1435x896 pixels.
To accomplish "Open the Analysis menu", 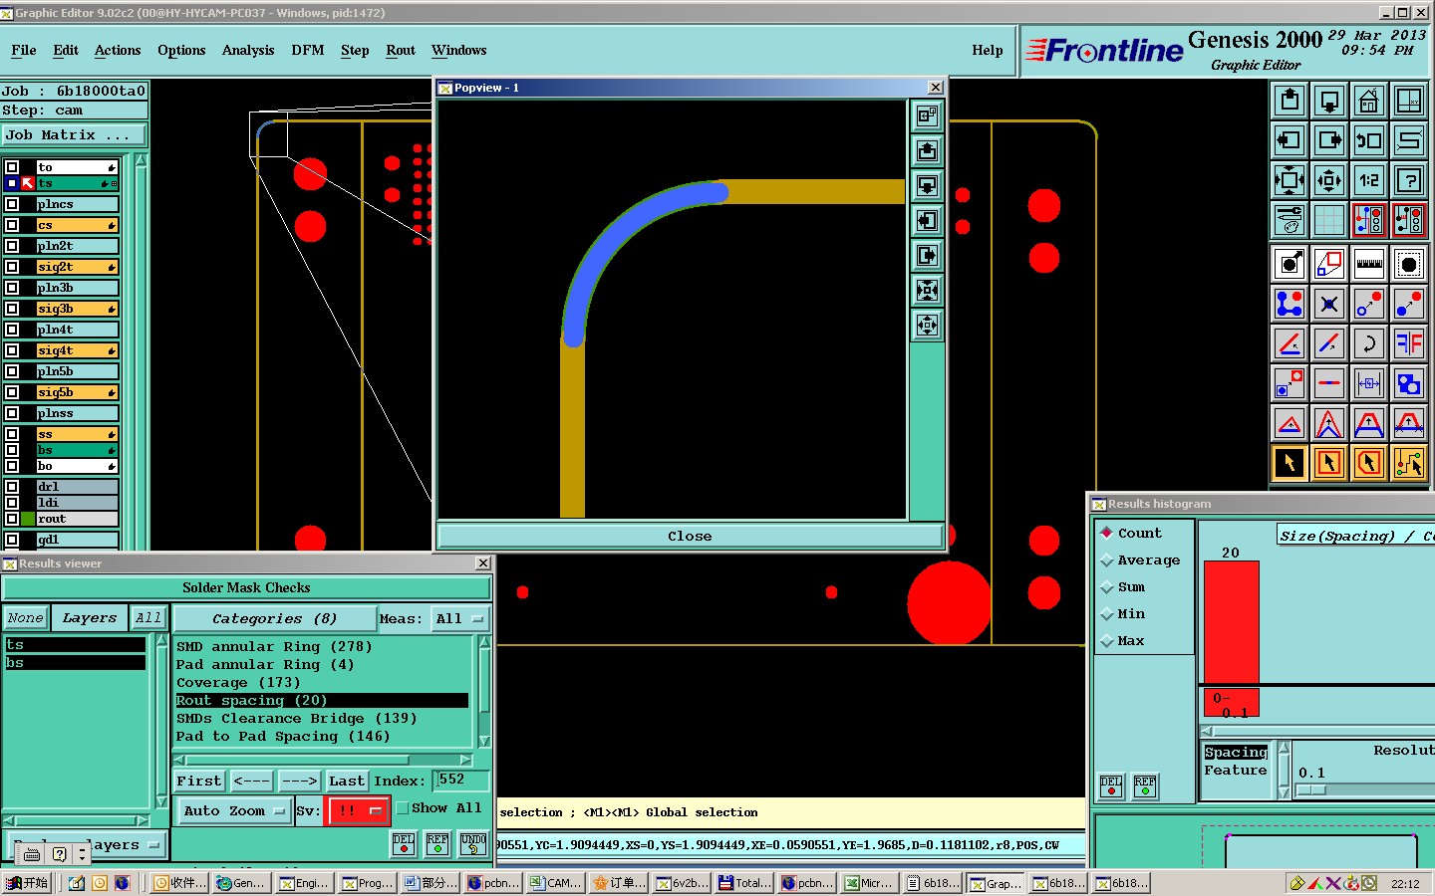I will (247, 51).
